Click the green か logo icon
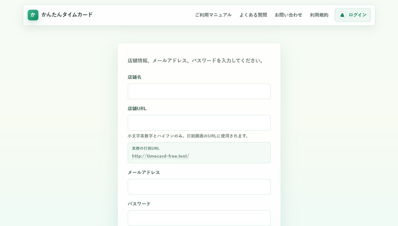Viewport: 398px width, 226px height. tap(33, 15)
